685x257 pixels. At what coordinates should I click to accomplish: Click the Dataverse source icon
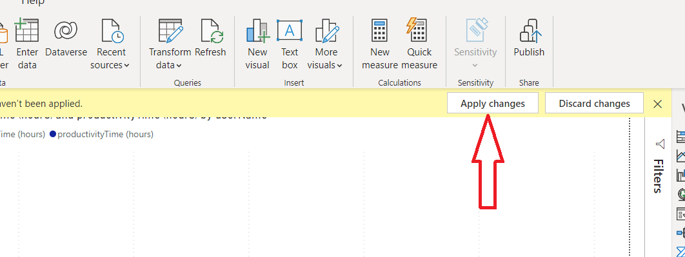point(66,44)
